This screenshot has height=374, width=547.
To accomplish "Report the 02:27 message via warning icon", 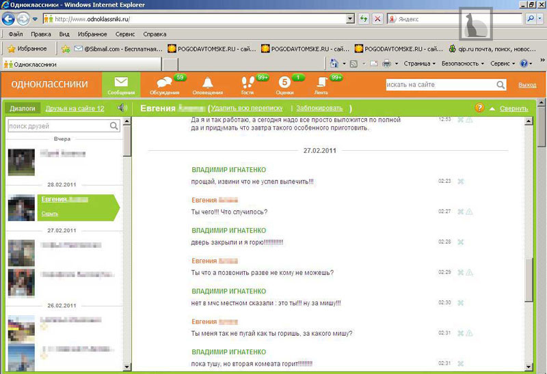I will (469, 212).
